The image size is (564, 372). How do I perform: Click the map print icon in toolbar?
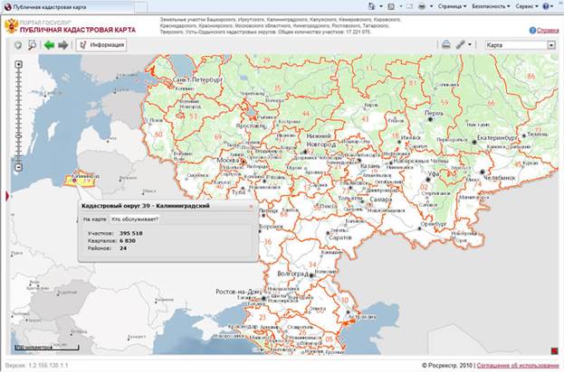tap(446, 45)
